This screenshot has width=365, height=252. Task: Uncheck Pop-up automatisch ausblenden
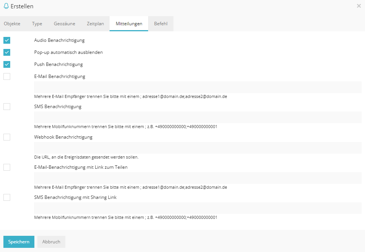7,52
